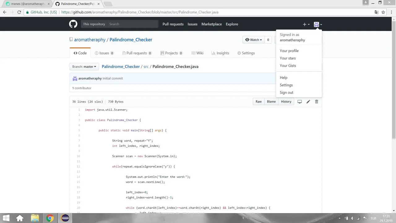The image size is (396, 223).
Task: Click the commit author avatar
Action: [x=75, y=78]
